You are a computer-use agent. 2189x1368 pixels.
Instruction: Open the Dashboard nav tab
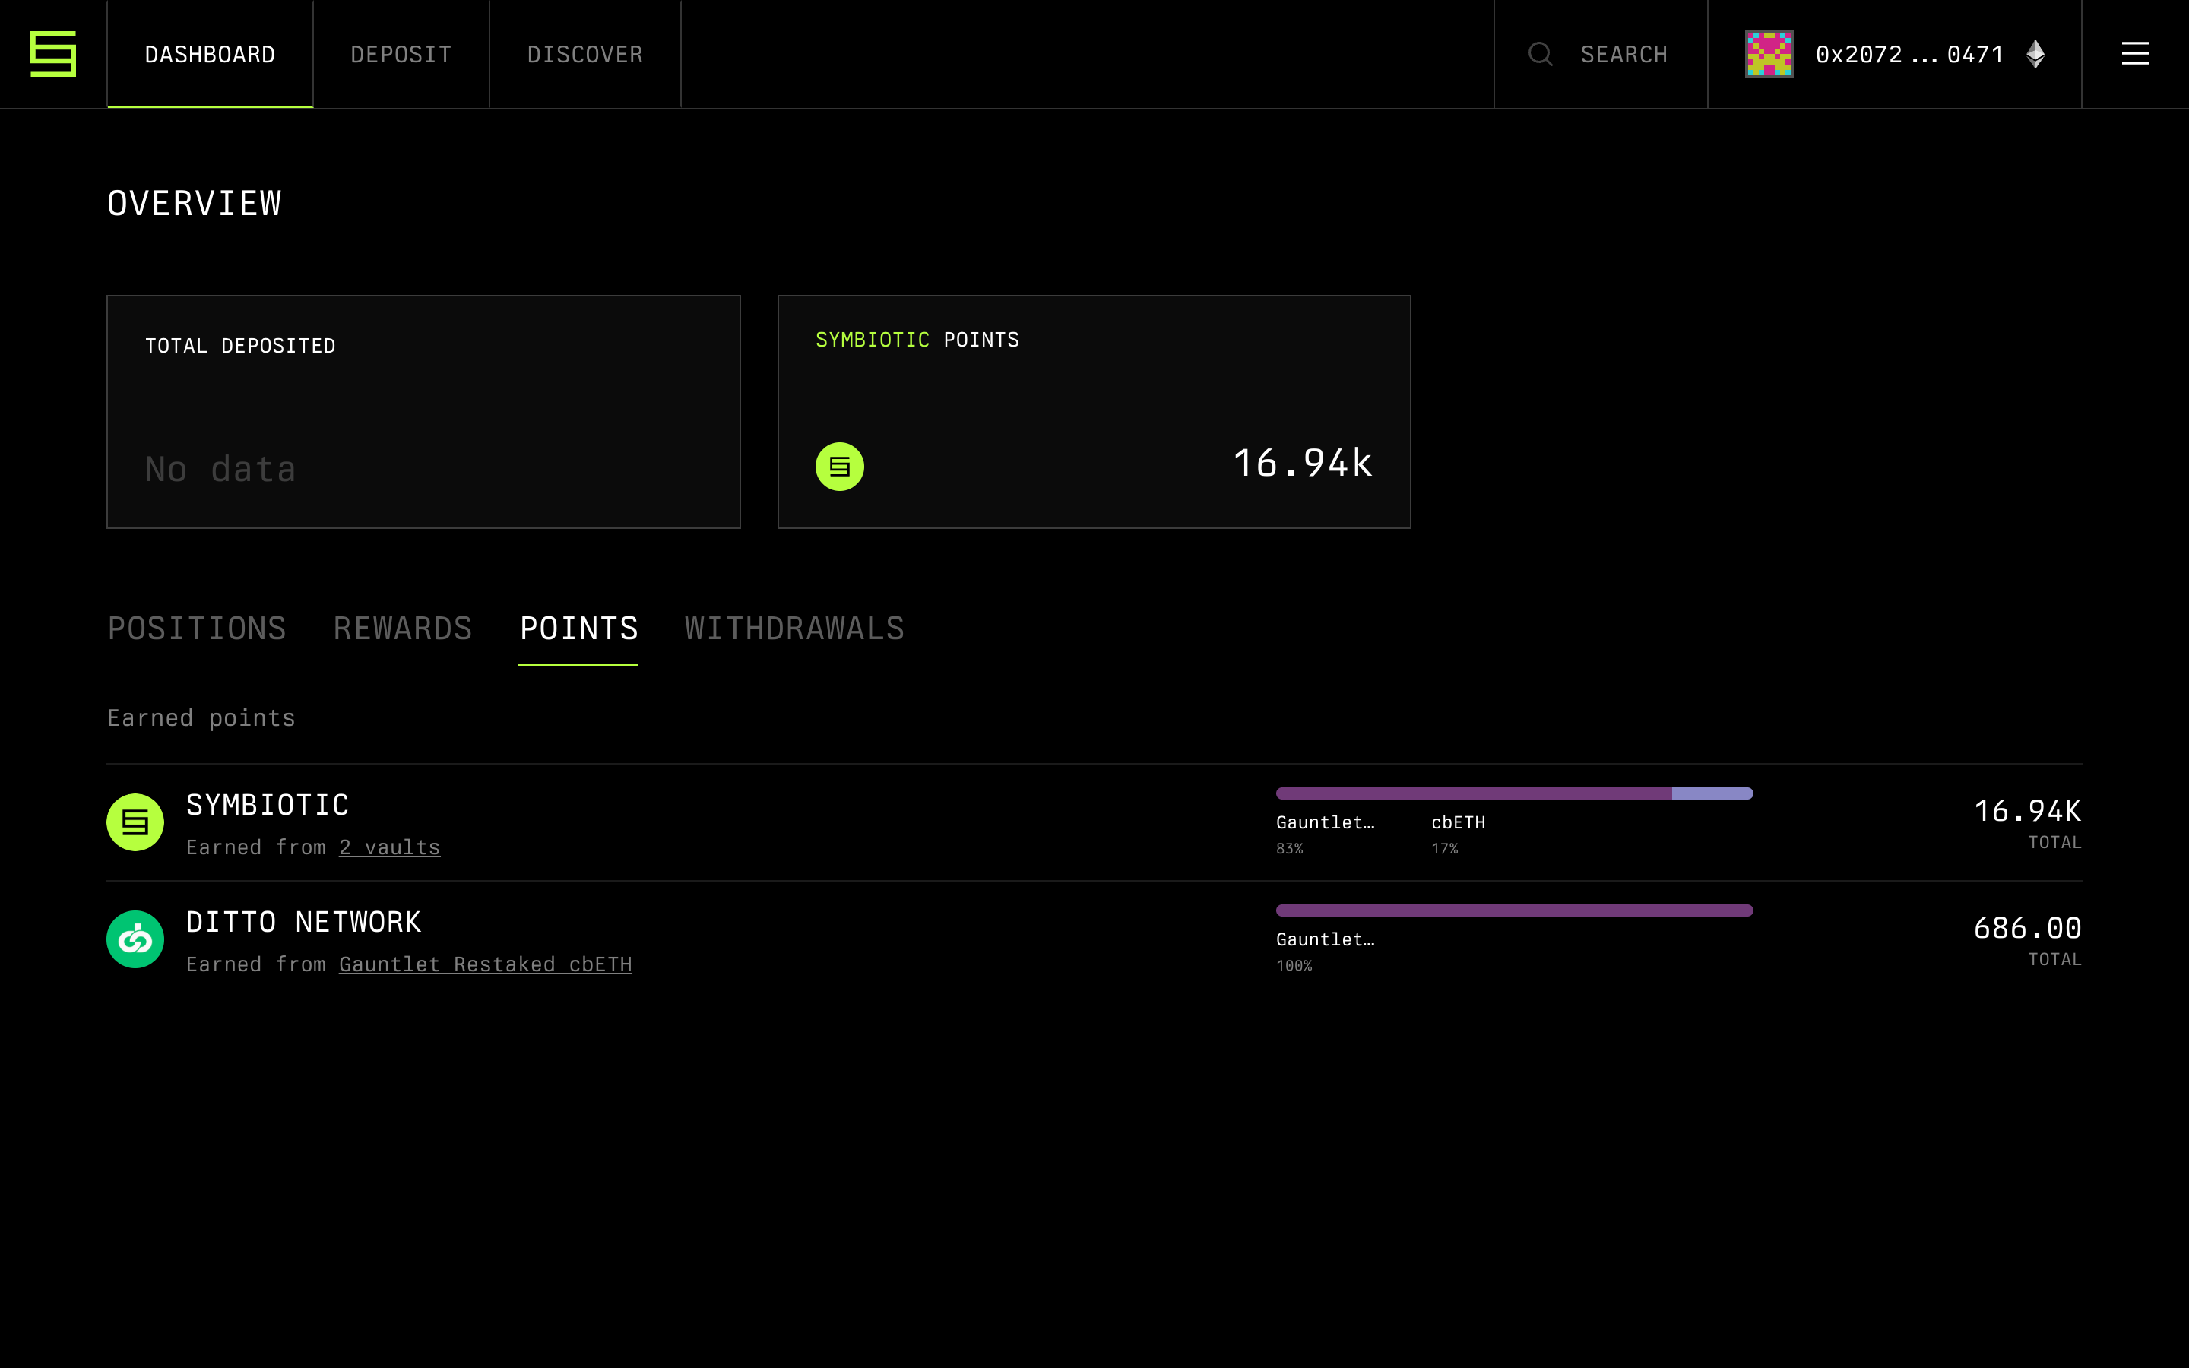click(x=210, y=54)
